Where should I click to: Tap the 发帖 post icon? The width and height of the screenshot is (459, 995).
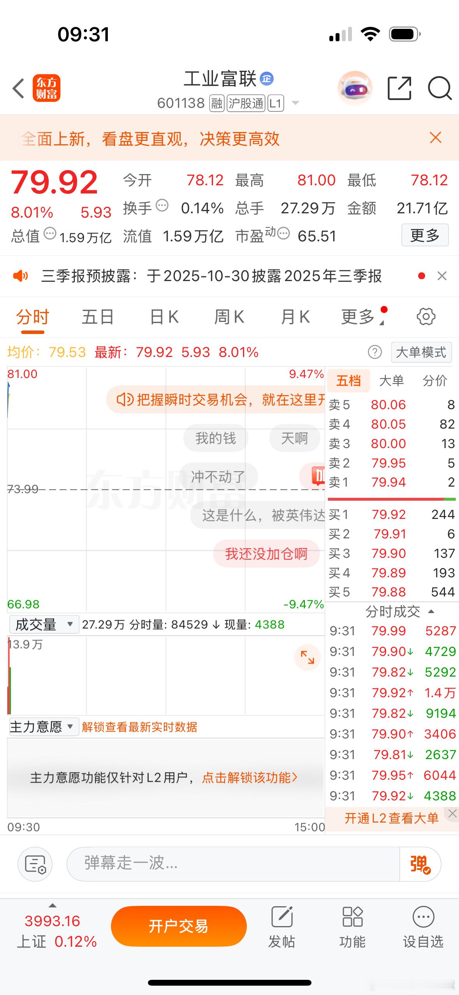pyautogui.click(x=281, y=926)
